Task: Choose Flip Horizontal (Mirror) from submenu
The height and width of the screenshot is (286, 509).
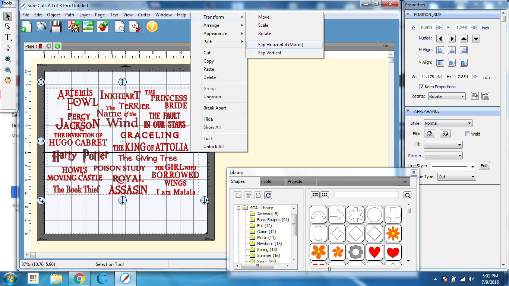Action: tap(281, 45)
